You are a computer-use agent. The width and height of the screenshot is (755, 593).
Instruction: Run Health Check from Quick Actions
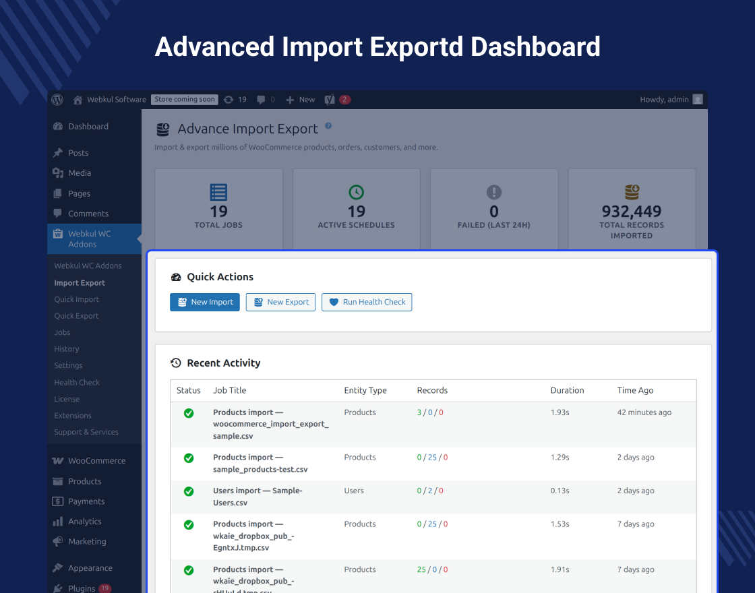click(x=367, y=303)
